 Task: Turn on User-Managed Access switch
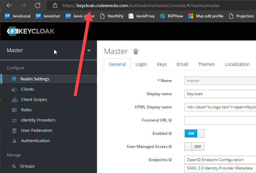[x=194, y=147]
